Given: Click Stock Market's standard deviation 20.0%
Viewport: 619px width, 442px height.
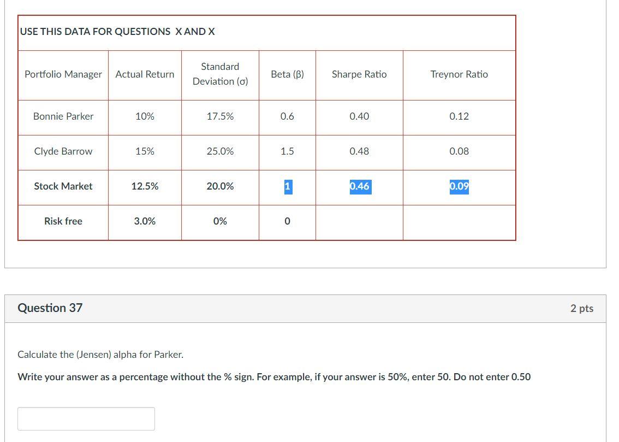Looking at the screenshot, I should (x=221, y=186).
